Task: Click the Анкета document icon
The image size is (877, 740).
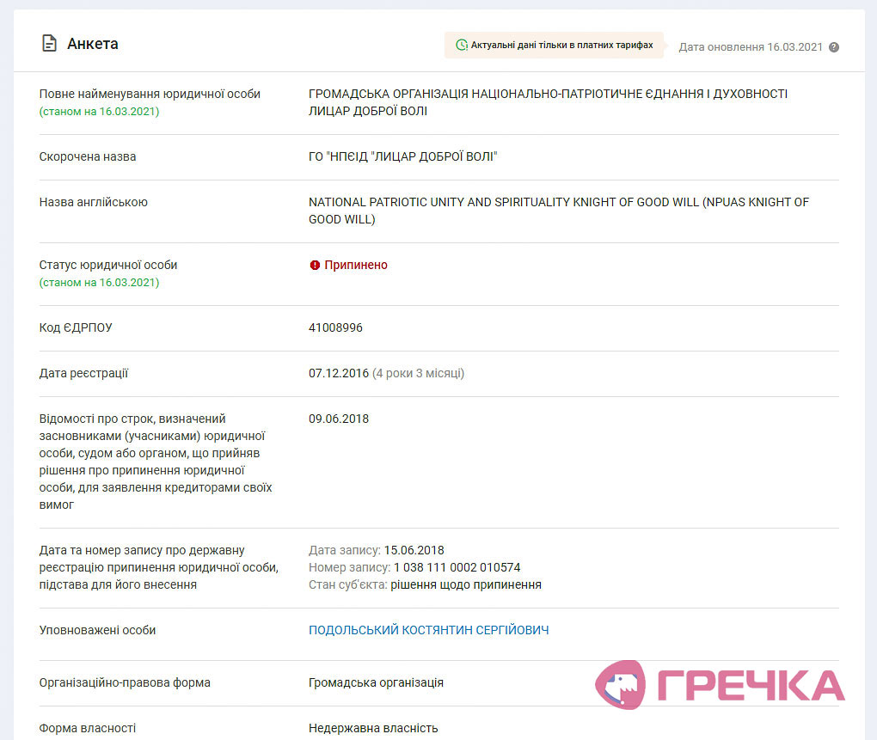Action: 49,43
